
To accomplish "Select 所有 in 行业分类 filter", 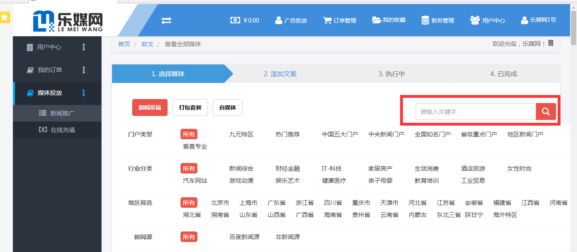I will (x=189, y=169).
